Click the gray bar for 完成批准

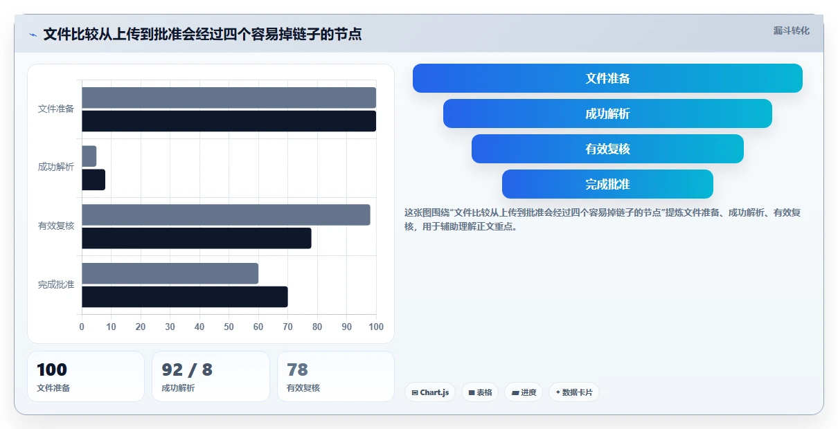[x=170, y=273]
